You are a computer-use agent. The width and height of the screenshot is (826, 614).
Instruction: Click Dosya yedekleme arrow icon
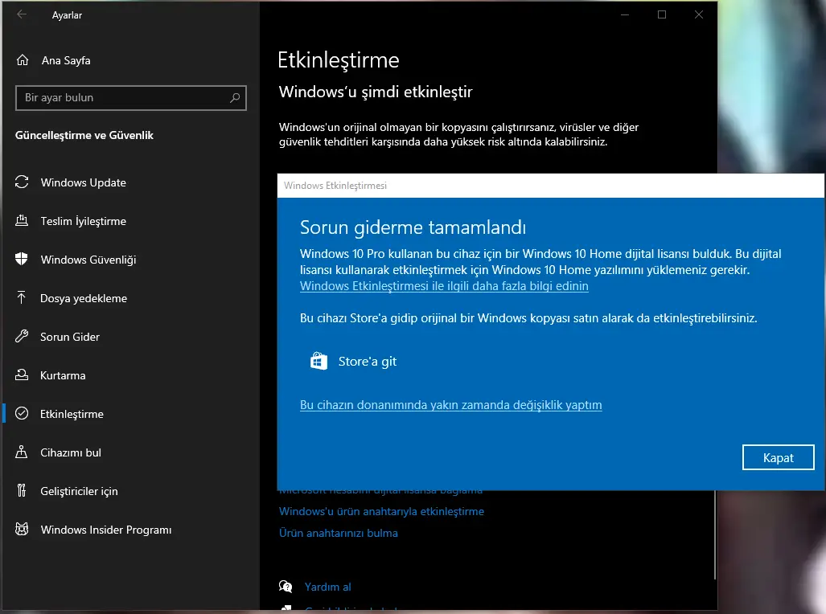click(22, 298)
